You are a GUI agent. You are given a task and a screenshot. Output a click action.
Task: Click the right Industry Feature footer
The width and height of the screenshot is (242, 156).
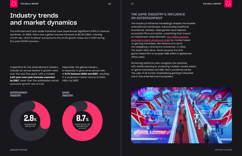click(x=223, y=150)
